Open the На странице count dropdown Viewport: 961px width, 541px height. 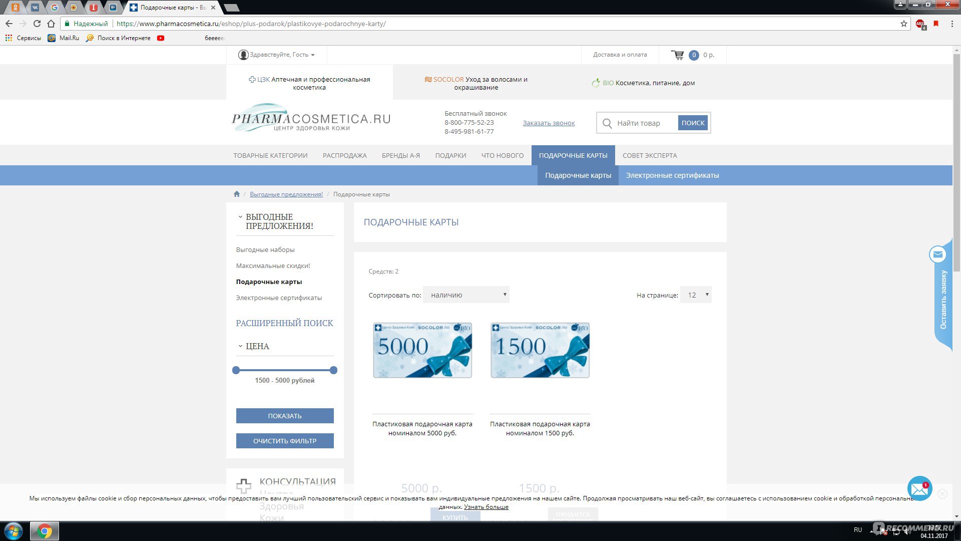point(696,295)
